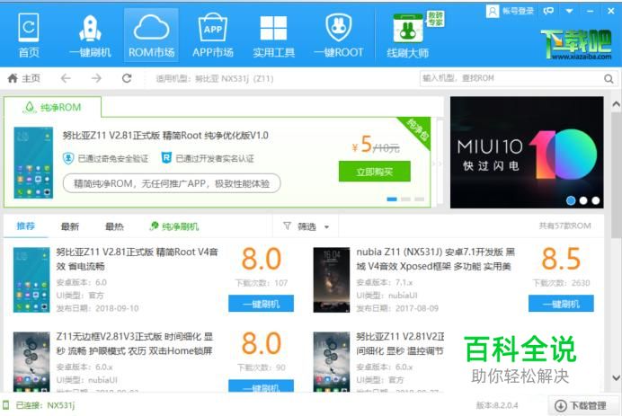
Task: Open the MIUI 10 banner
Action: click(527, 152)
